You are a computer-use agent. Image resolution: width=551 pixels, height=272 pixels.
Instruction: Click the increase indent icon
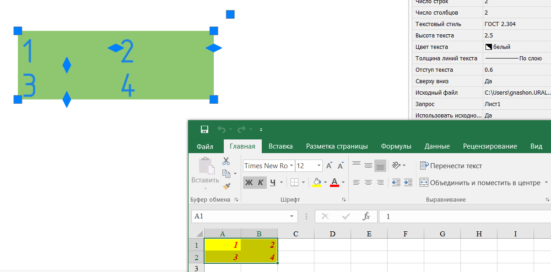coord(408,182)
